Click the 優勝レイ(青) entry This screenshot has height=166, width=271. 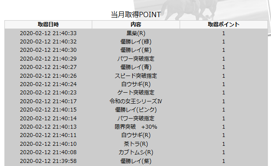[x=136, y=67]
